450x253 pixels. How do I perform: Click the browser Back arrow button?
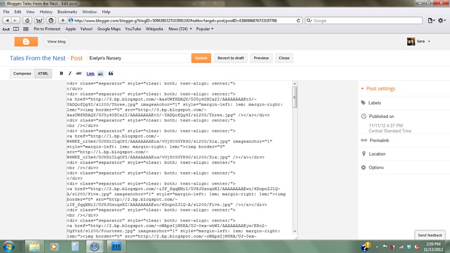click(7, 21)
